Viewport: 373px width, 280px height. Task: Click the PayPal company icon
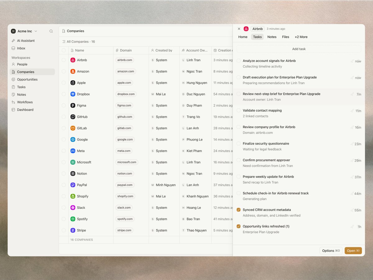73,185
